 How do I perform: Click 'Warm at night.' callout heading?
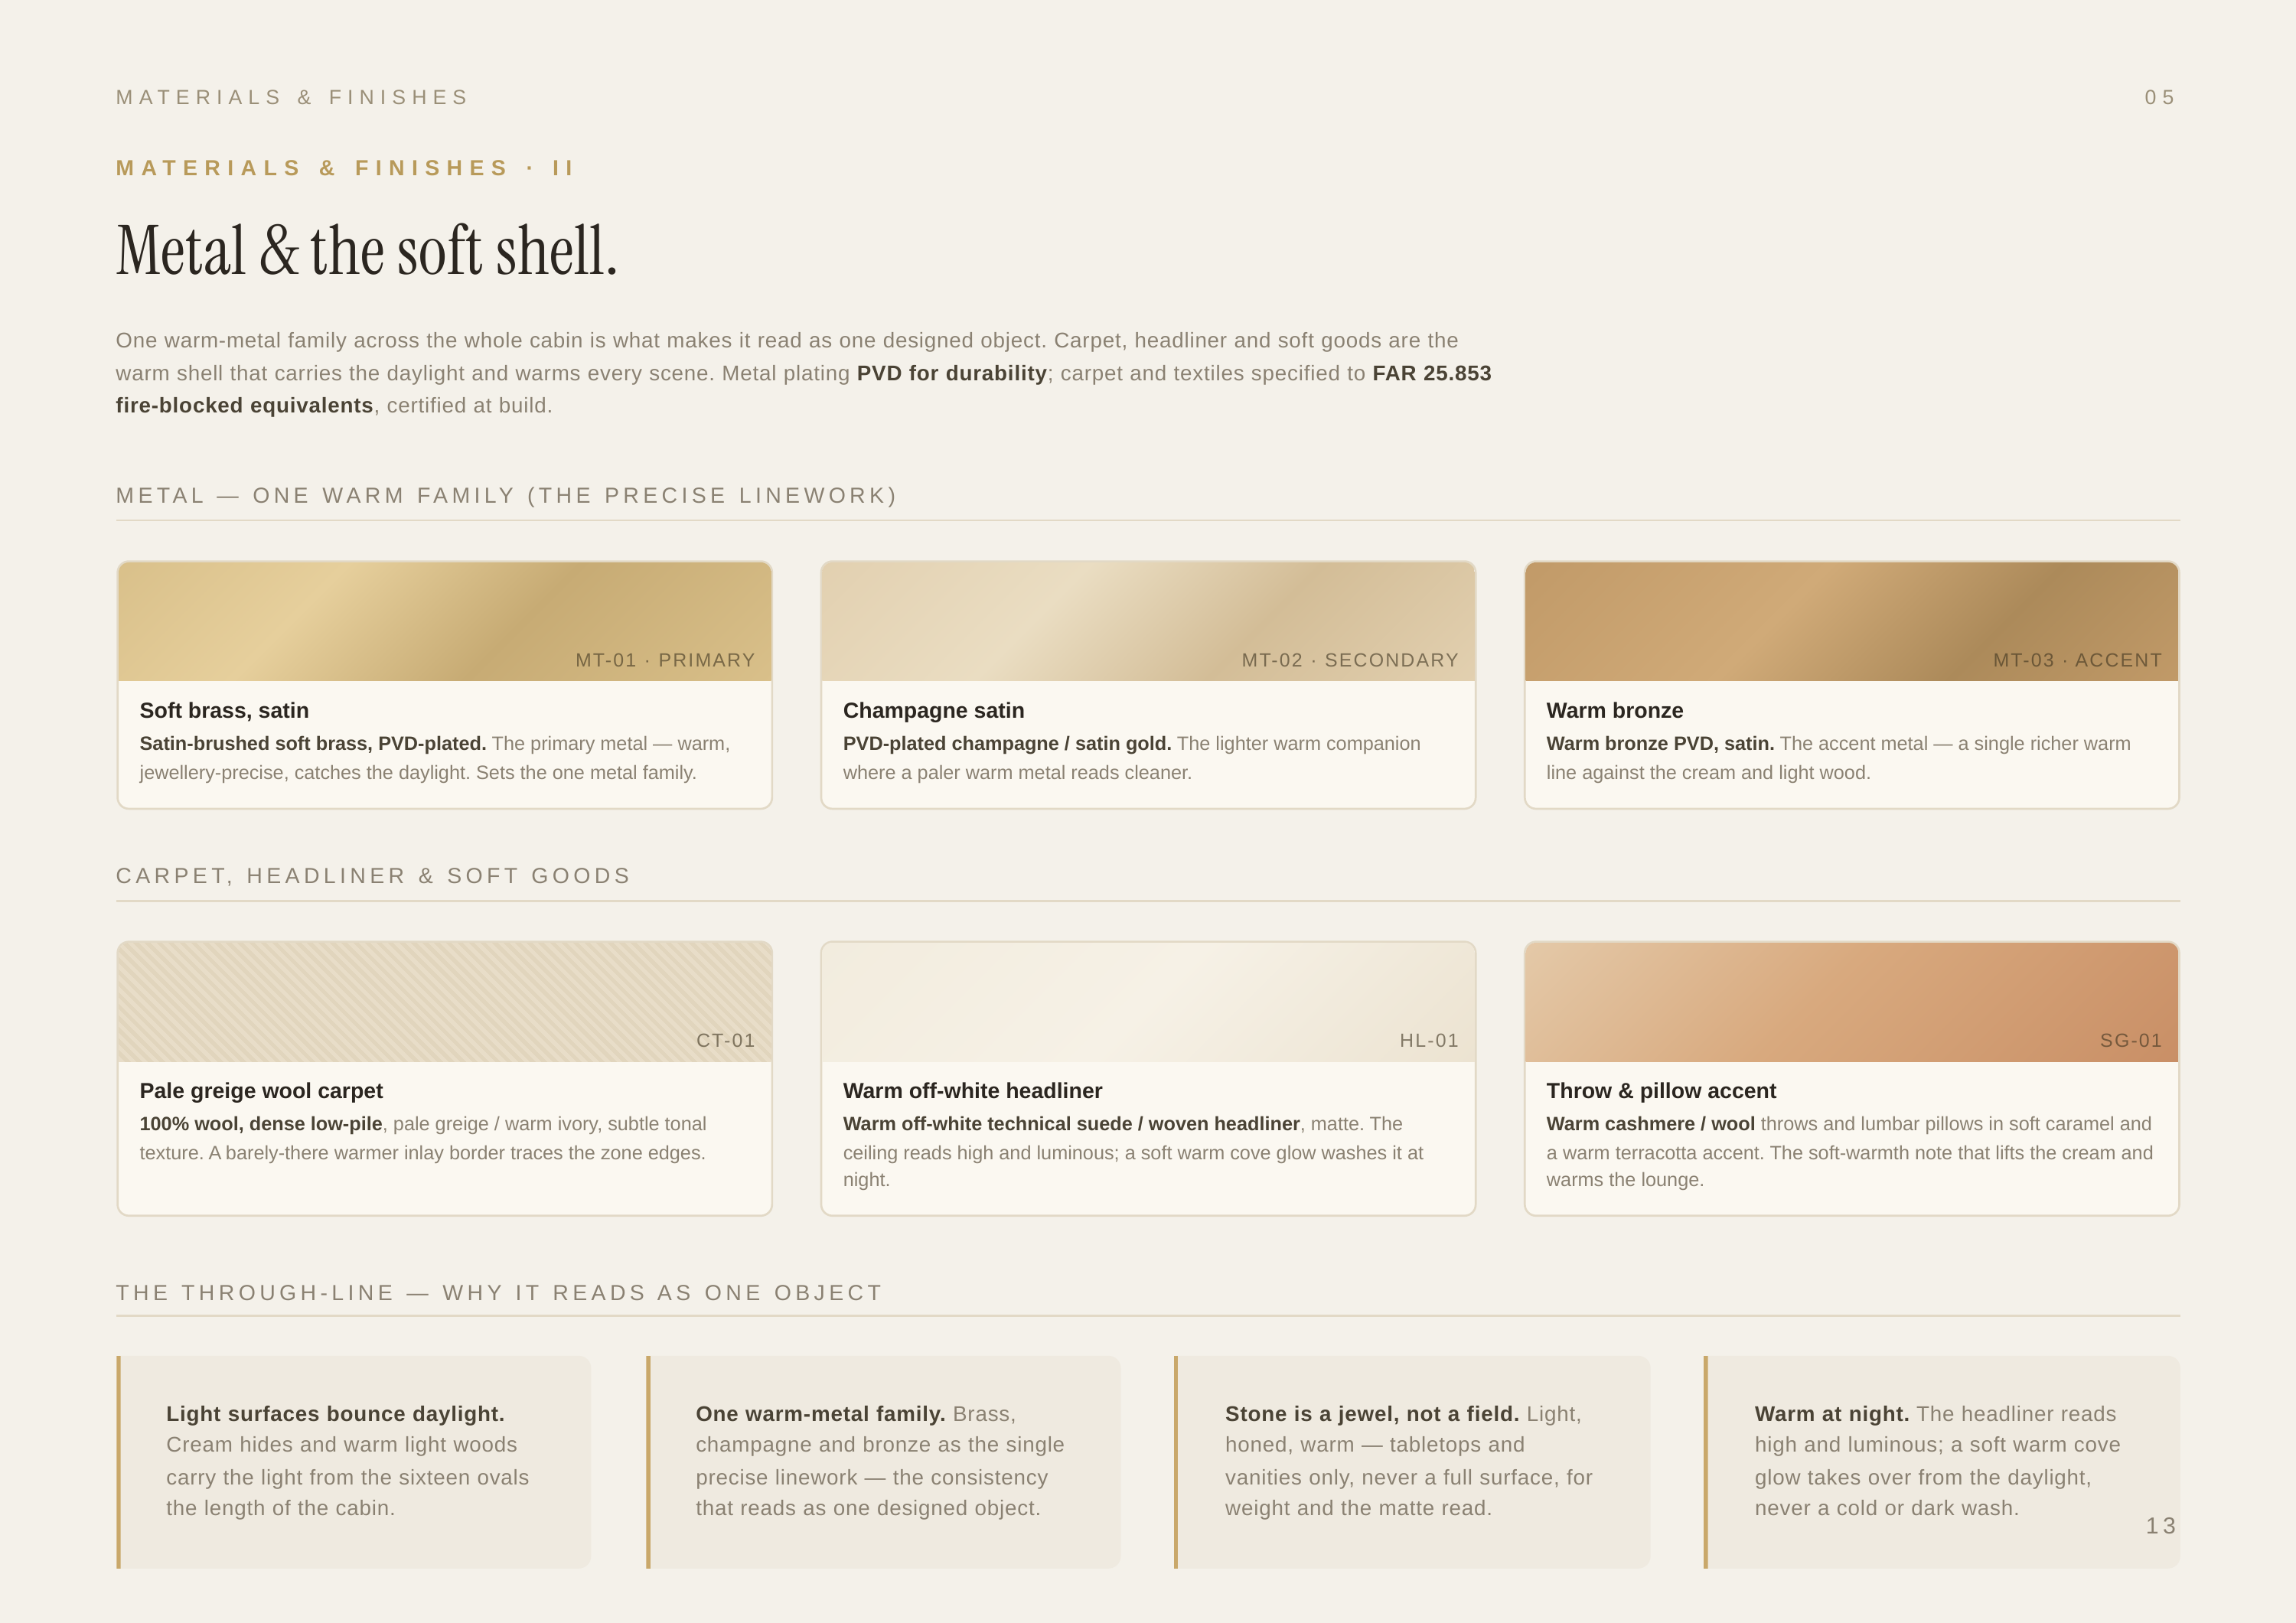coord(1832,1413)
